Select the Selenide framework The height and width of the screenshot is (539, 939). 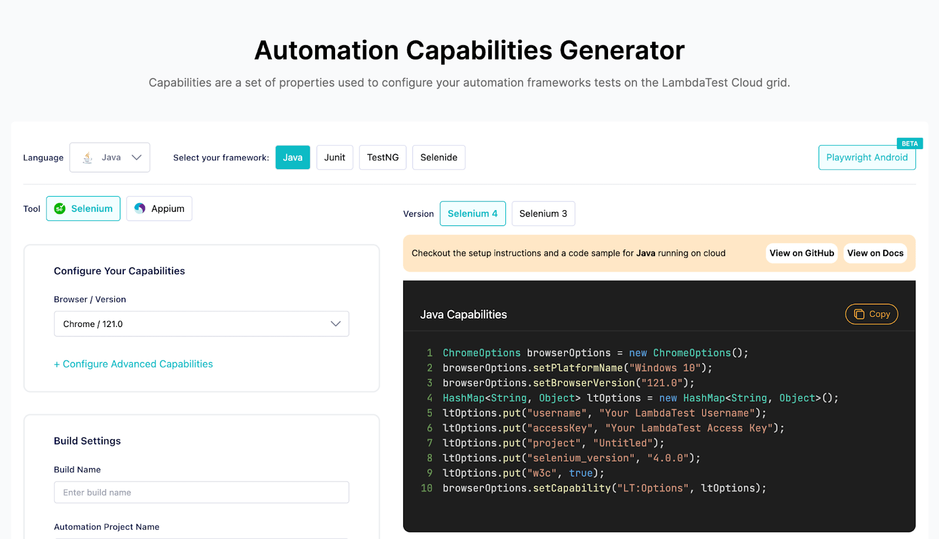[x=438, y=157]
